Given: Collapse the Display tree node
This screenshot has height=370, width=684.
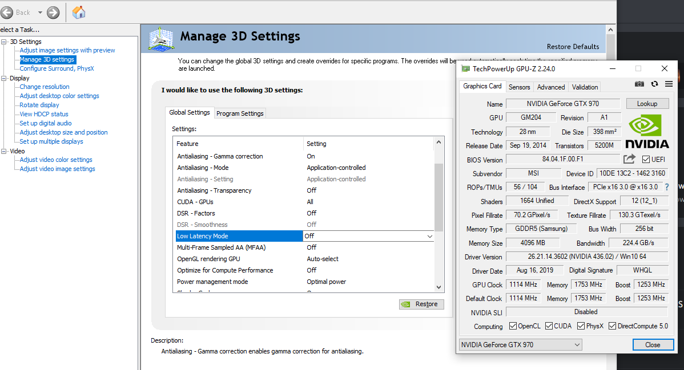Looking at the screenshot, I should tap(4, 79).
